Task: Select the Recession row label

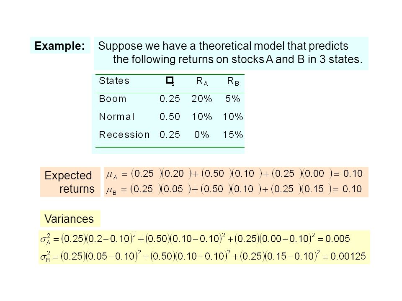Action: click(124, 135)
